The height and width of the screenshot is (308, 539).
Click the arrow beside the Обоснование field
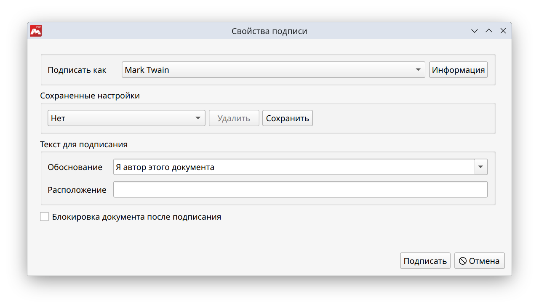pos(481,167)
